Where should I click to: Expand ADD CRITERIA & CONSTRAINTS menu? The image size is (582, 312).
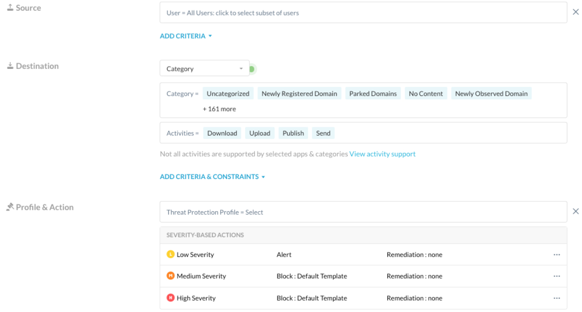[212, 177]
